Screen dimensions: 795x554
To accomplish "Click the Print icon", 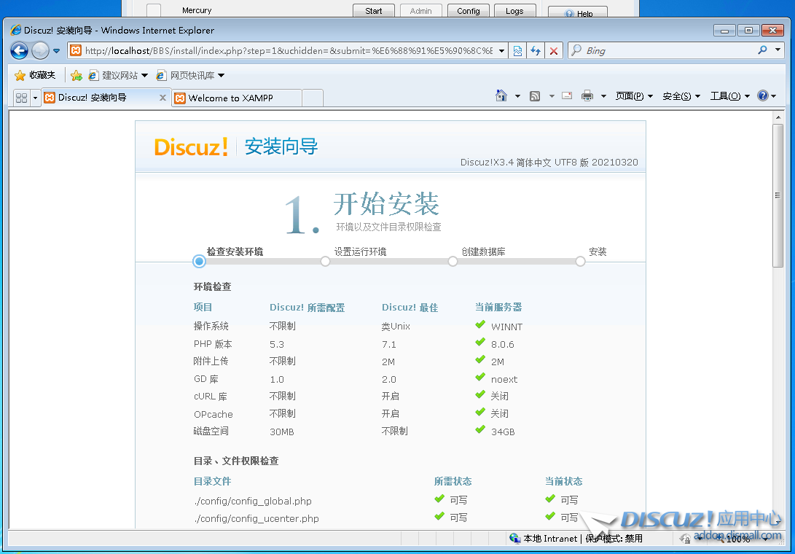I will pos(587,95).
